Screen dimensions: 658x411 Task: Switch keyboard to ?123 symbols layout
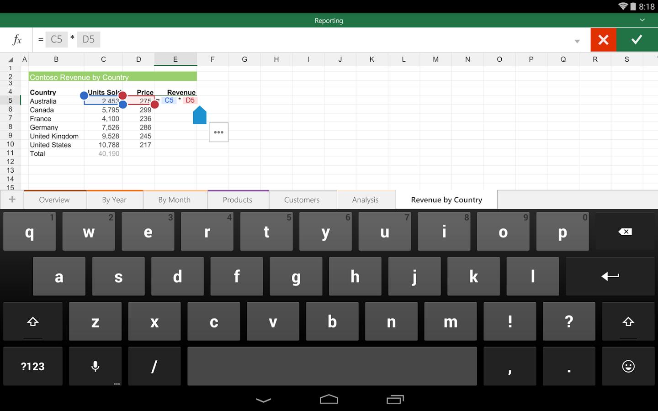(33, 366)
